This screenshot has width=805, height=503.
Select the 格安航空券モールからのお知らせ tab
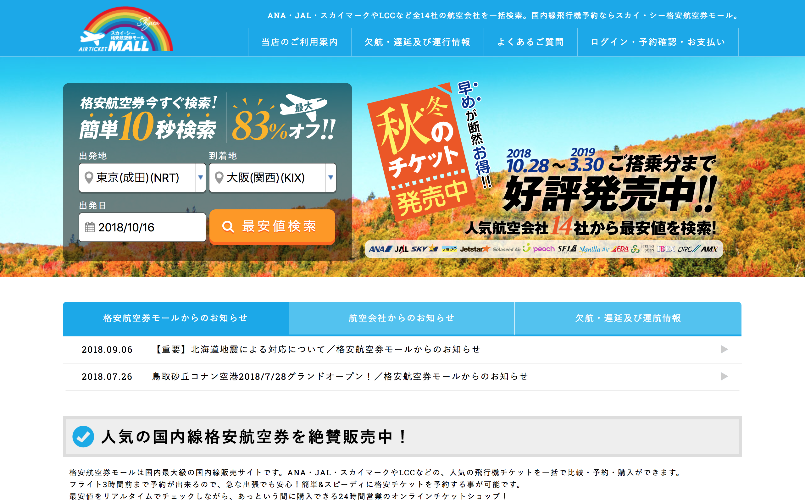coord(176,318)
